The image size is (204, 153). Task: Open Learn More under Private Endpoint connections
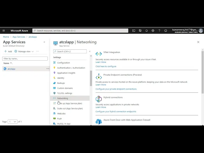[101, 85]
